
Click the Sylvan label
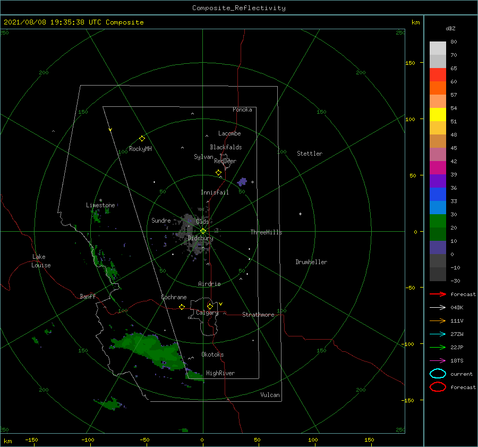[203, 157]
